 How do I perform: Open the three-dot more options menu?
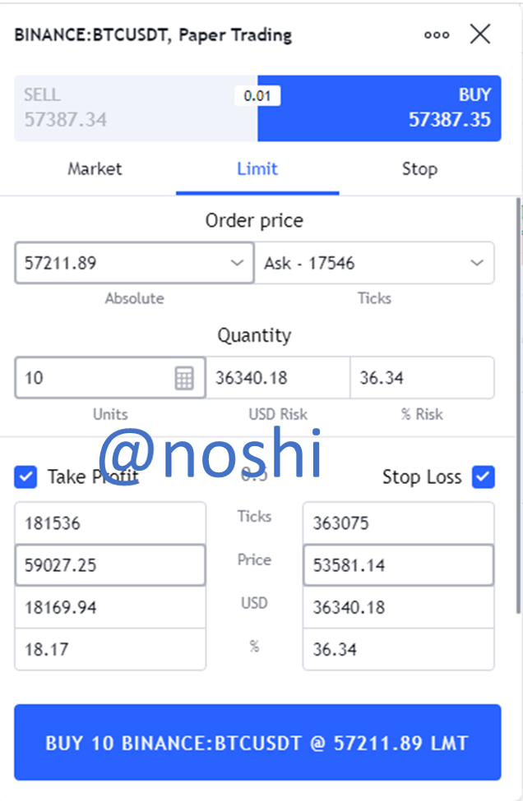point(437,35)
